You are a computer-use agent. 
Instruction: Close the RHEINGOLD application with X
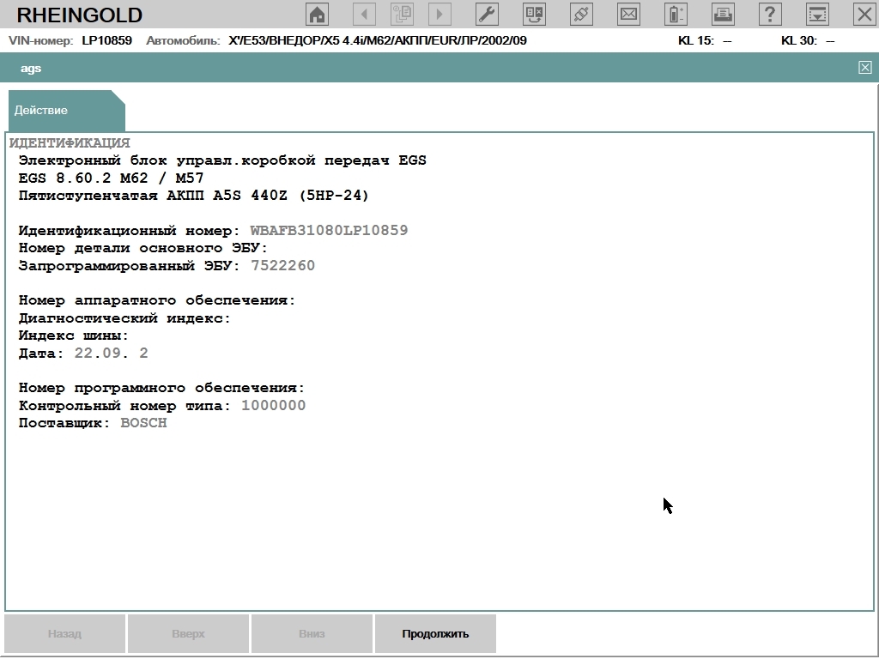(864, 14)
